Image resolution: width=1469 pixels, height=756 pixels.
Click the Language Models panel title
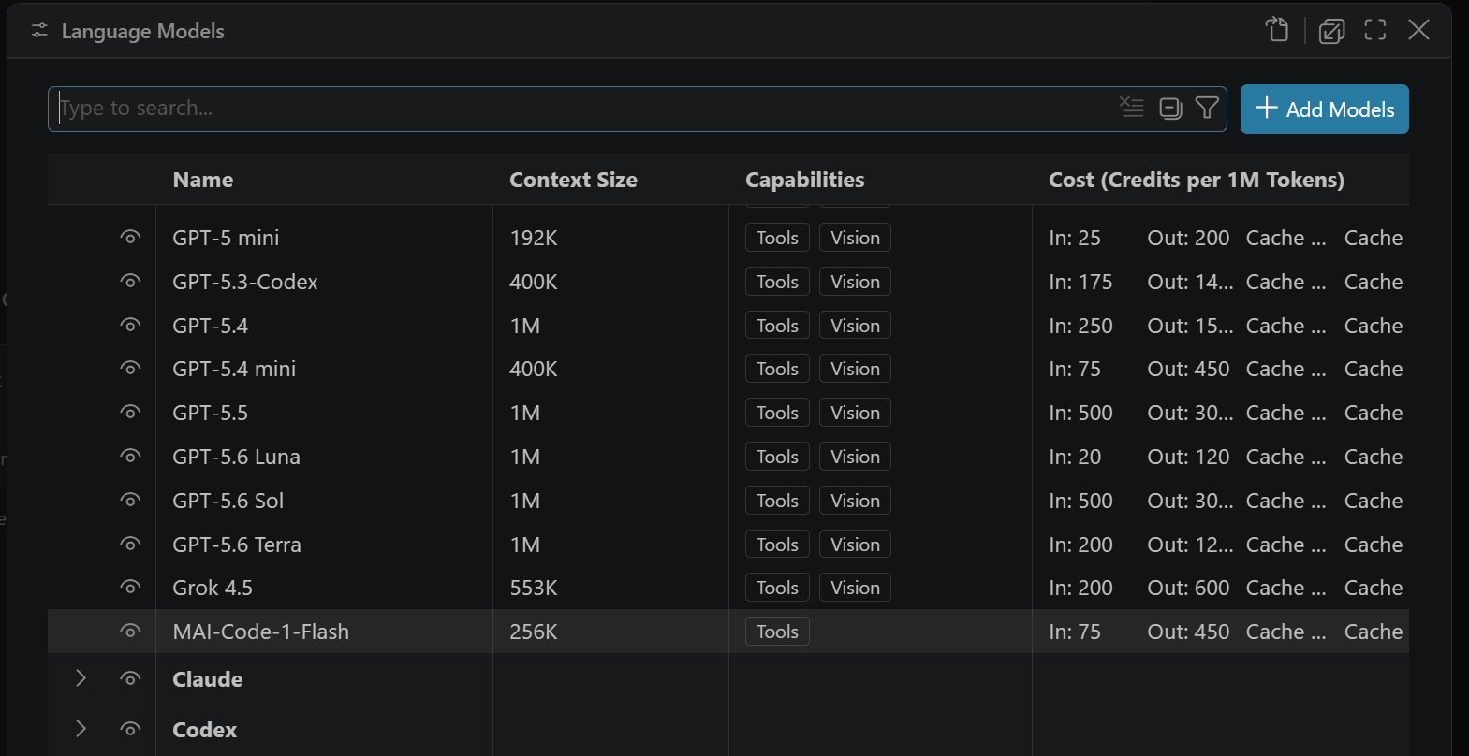pyautogui.click(x=143, y=31)
